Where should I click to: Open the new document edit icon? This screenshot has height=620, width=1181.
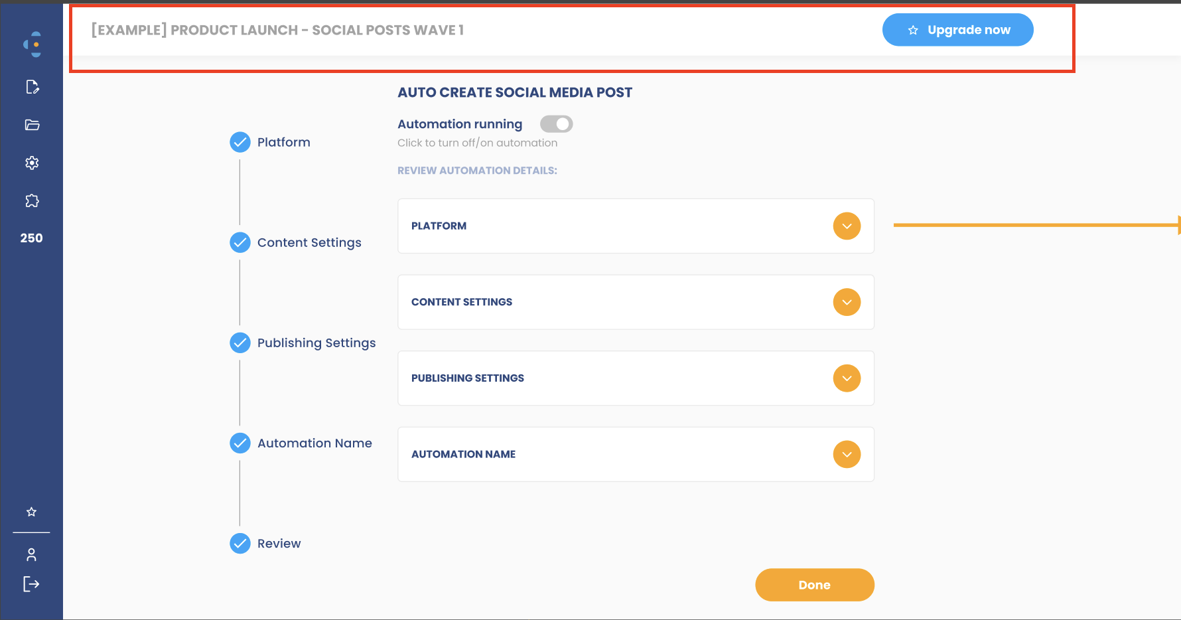click(32, 87)
